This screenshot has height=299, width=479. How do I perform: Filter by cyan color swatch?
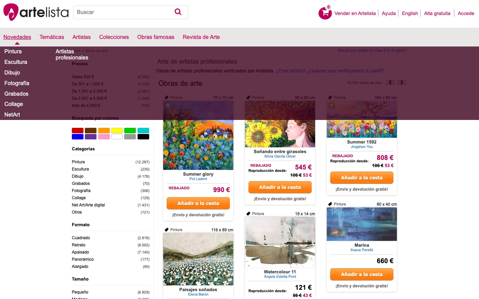(143, 130)
